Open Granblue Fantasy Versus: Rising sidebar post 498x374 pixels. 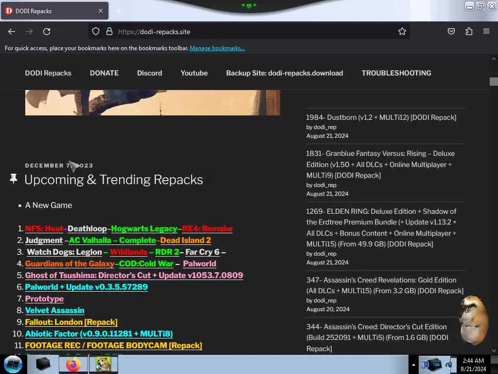click(380, 165)
